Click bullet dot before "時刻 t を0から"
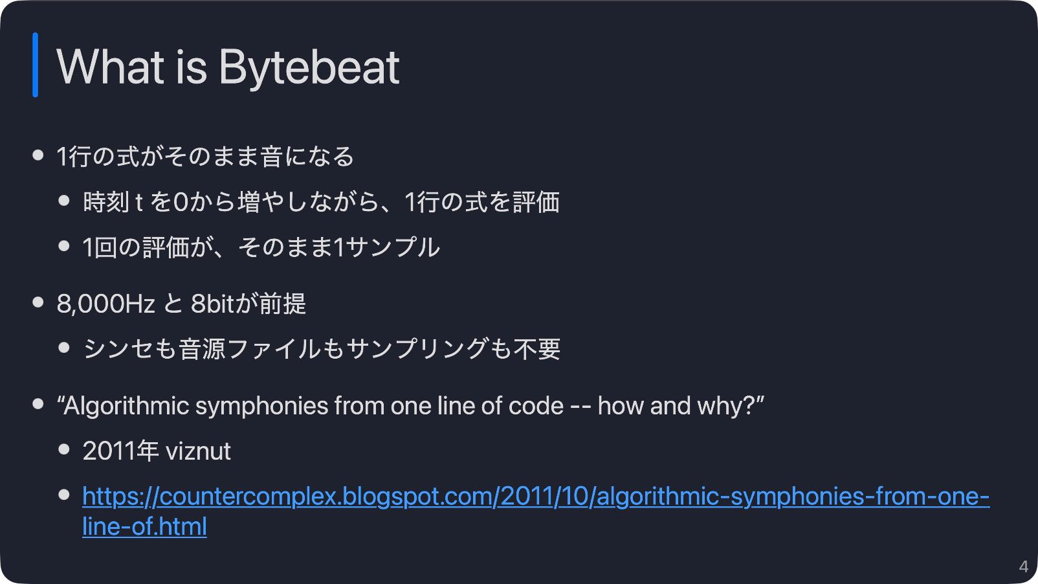 pyautogui.click(x=63, y=201)
